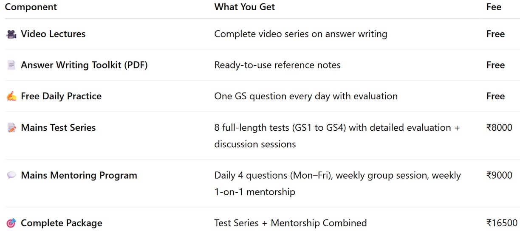The width and height of the screenshot is (520, 233).
Task: Click the Free fee in Video Lectures row
Action: pyautogui.click(x=495, y=34)
